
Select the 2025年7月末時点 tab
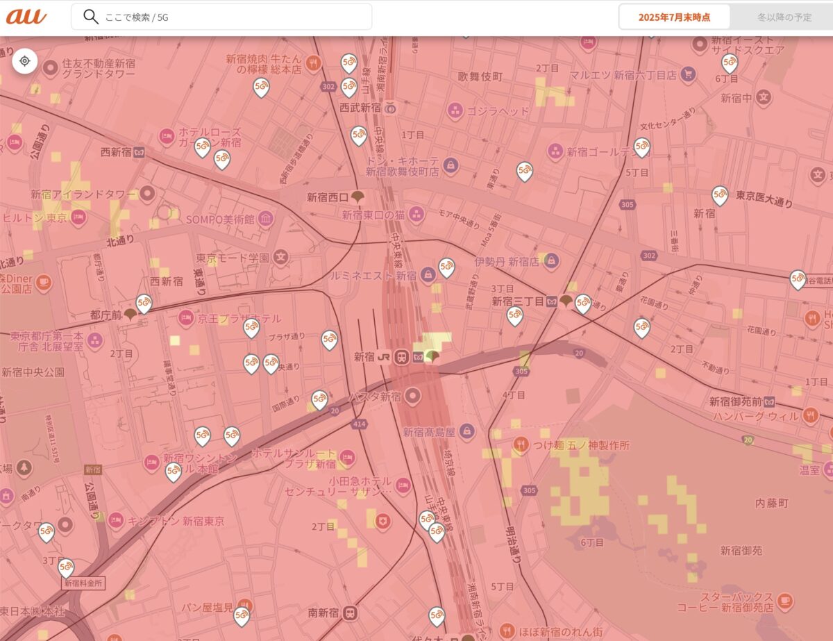pyautogui.click(x=674, y=17)
